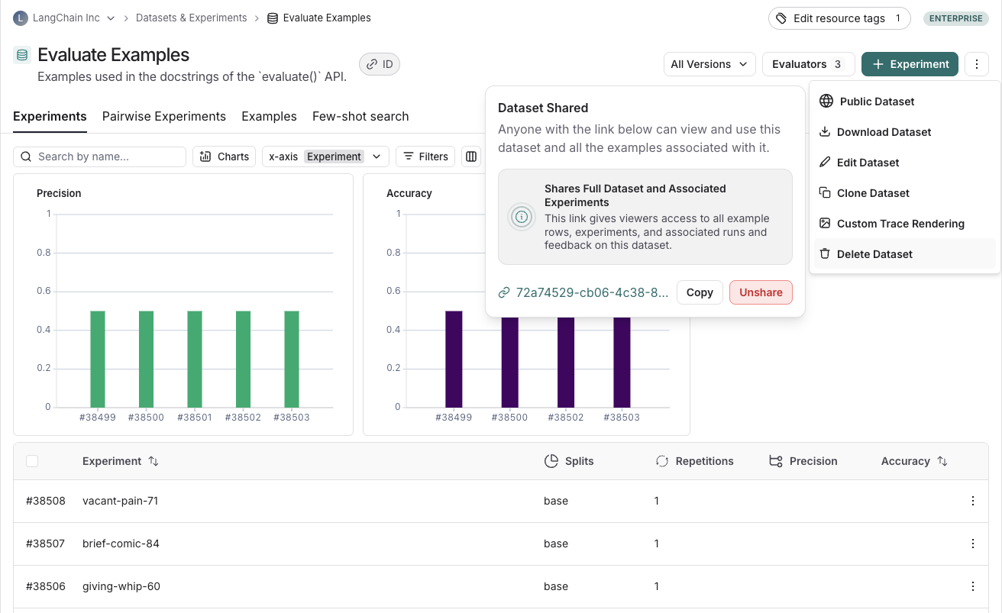The height and width of the screenshot is (613, 1002).
Task: Click the magnifier icon in the search bar
Action: click(x=26, y=156)
